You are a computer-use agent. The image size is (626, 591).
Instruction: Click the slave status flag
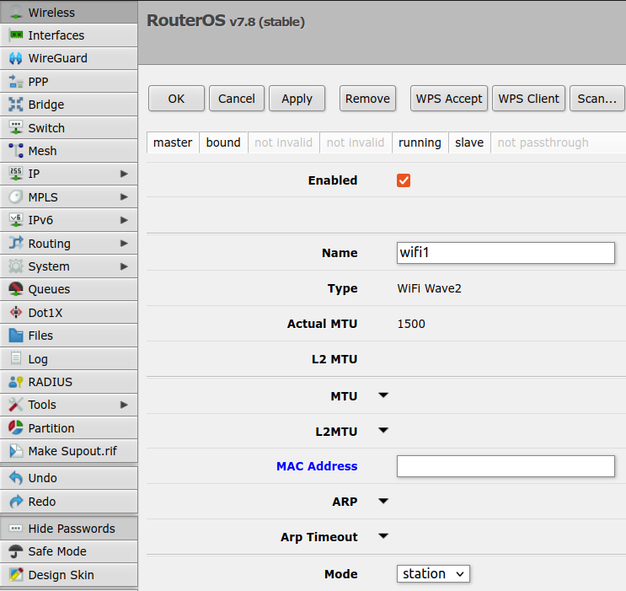469,142
